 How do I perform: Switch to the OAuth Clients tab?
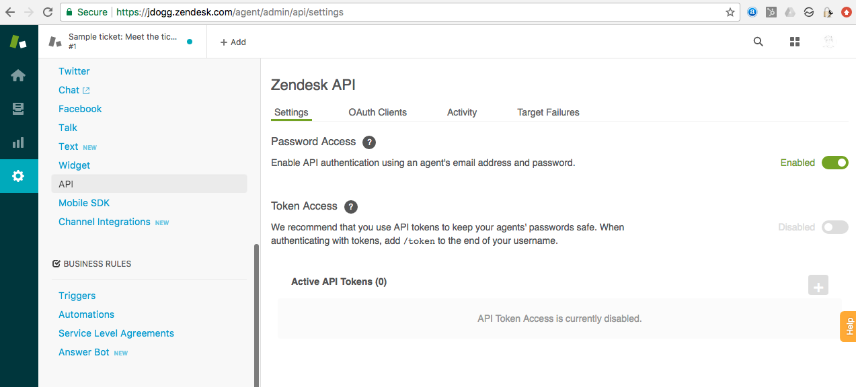377,112
